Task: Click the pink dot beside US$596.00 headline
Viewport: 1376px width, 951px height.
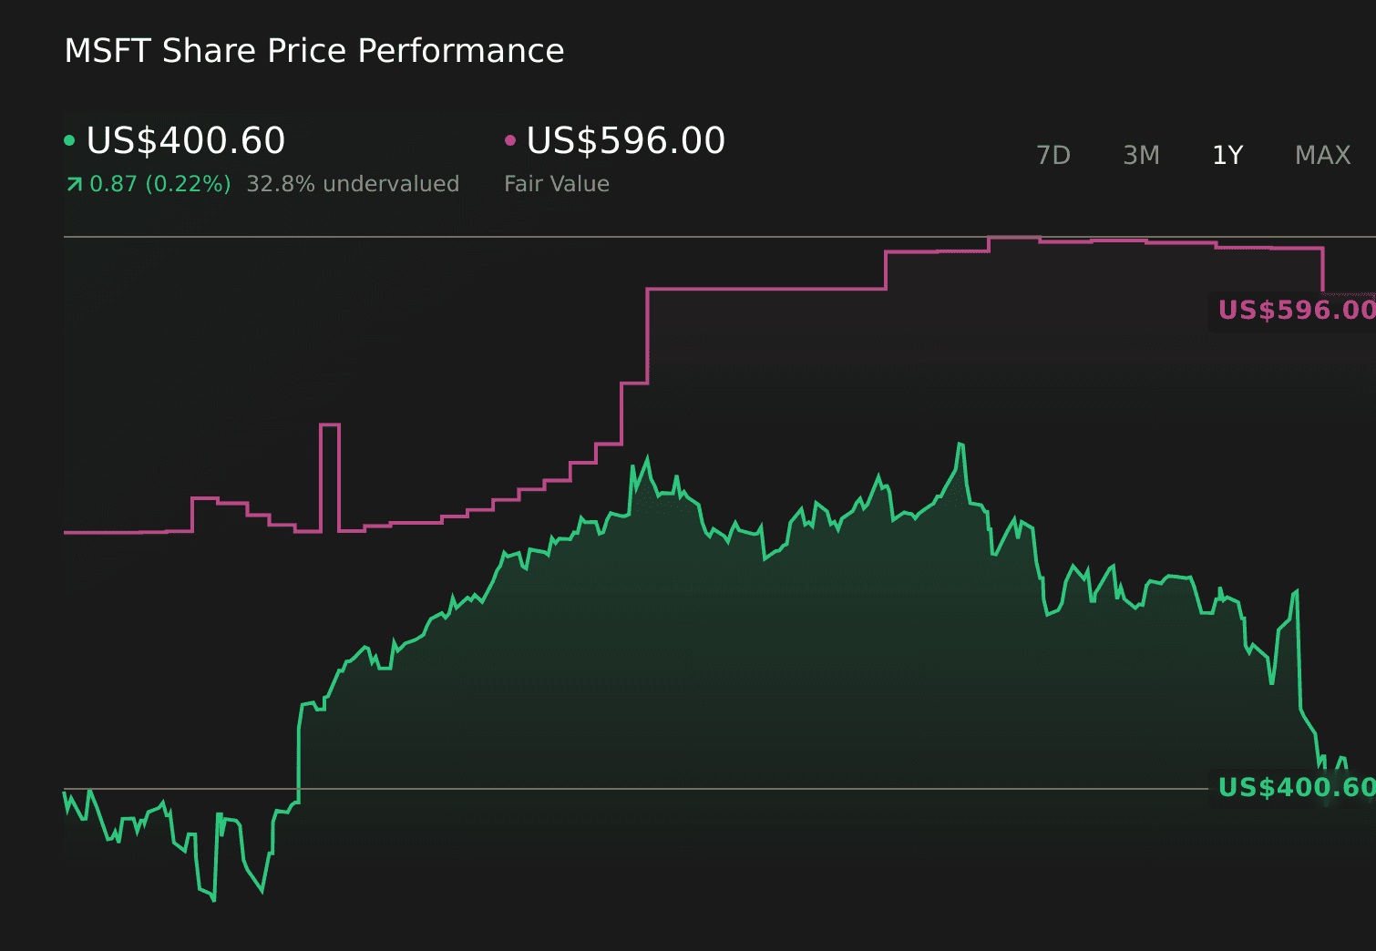Action: point(510,140)
